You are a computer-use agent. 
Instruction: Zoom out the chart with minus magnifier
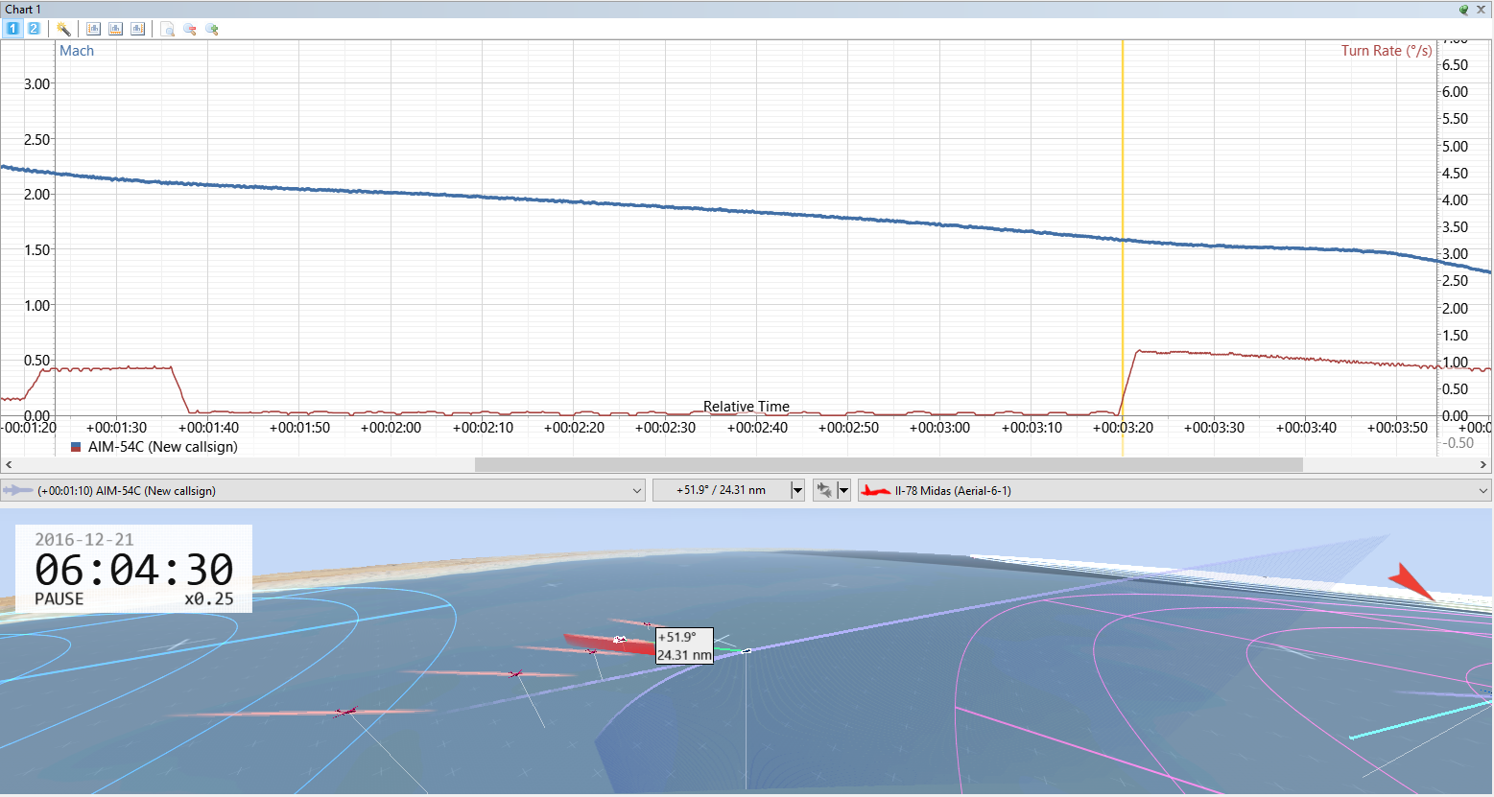[190, 29]
